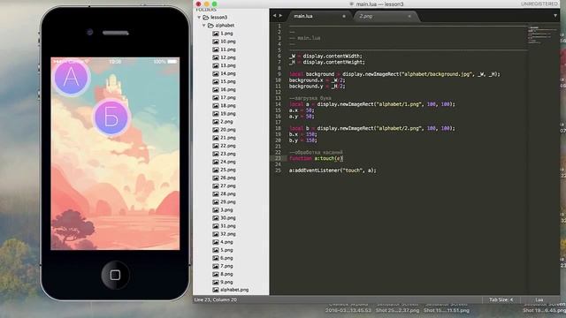Go to previous tab with left arrow
The height and width of the screenshot is (318, 566).
274,16
